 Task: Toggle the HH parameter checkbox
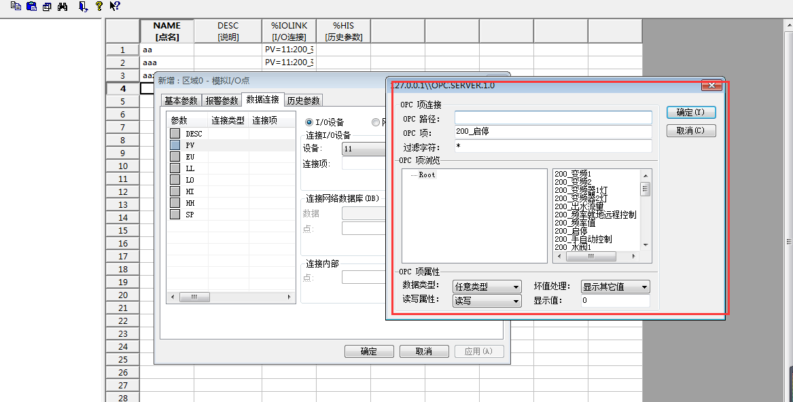click(x=175, y=203)
